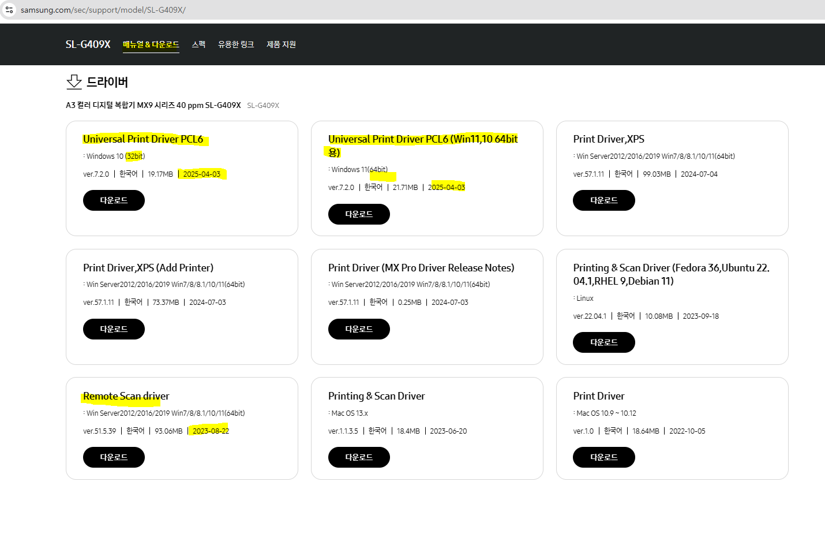825x541 pixels.
Task: Click the ver.1.0 version label
Action: (583, 431)
